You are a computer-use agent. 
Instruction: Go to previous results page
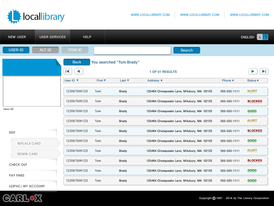tap(79, 71)
